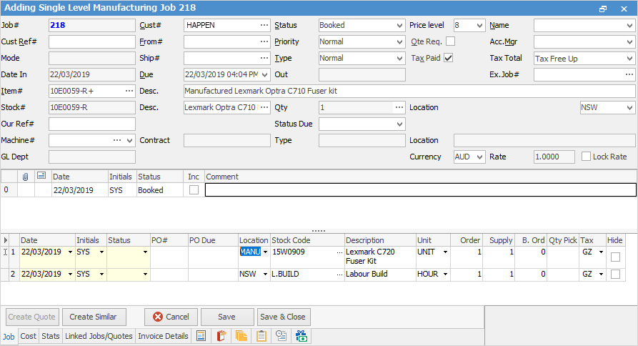Click the clock with document icon tab
The height and width of the screenshot is (346, 638).
[x=281, y=336]
